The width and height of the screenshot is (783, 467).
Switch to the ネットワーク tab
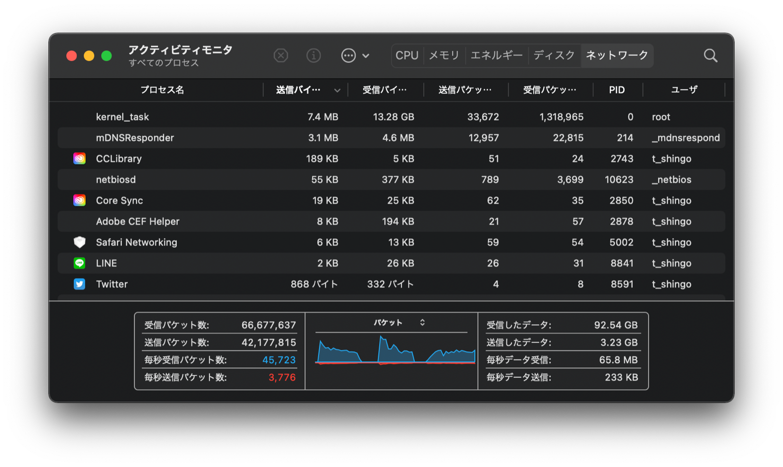pos(617,56)
